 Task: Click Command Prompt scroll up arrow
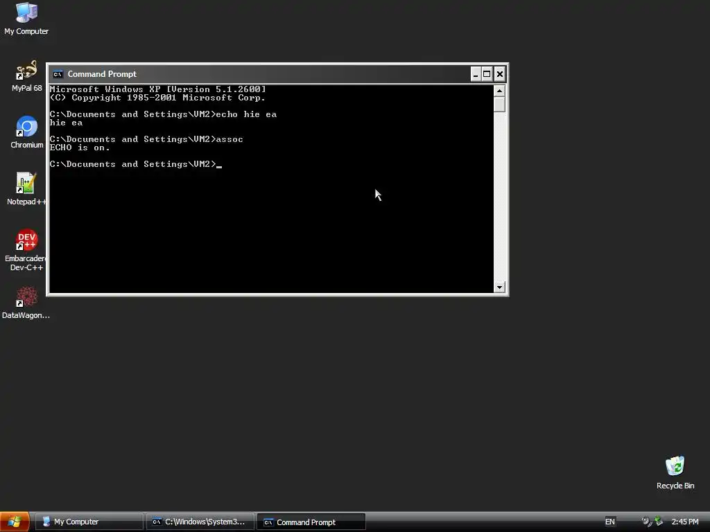point(499,91)
